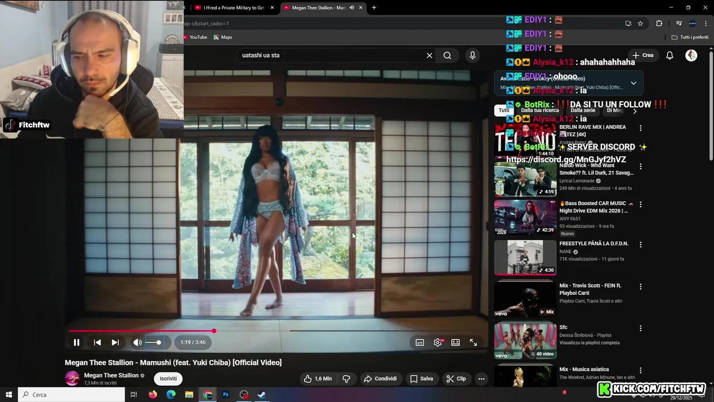Pause the Mamushi video

pos(76,342)
